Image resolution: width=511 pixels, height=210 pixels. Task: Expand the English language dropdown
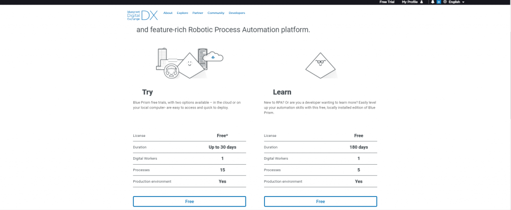click(x=456, y=2)
